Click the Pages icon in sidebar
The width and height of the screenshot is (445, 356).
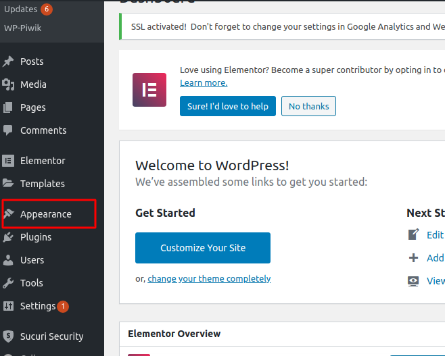click(x=8, y=107)
